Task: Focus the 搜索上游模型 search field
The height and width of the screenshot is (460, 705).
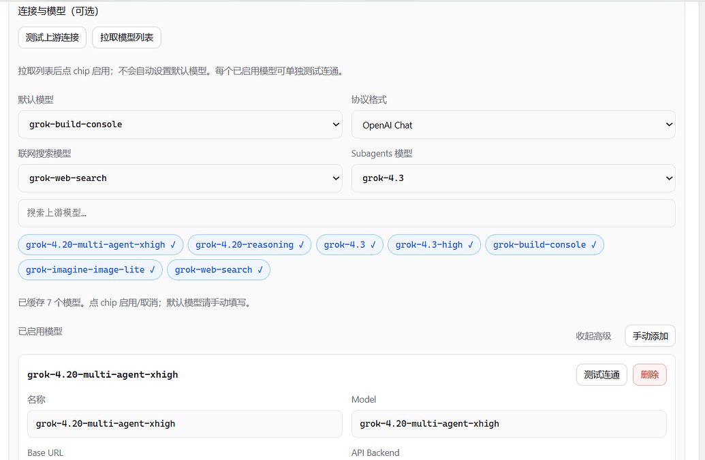Action: 347,213
